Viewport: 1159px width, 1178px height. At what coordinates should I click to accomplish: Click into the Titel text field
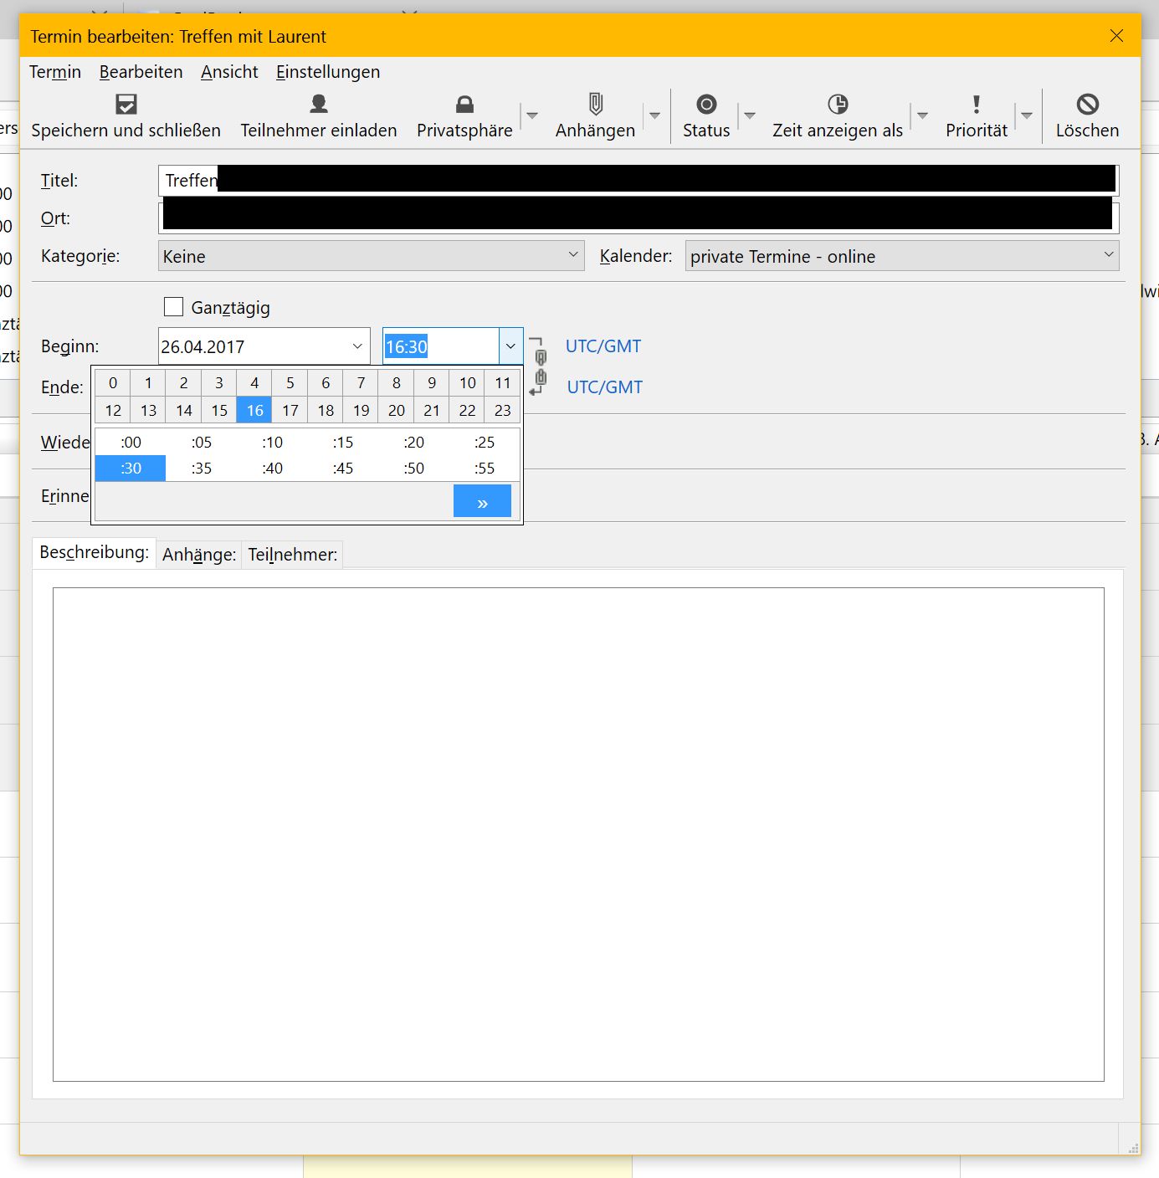[638, 180]
